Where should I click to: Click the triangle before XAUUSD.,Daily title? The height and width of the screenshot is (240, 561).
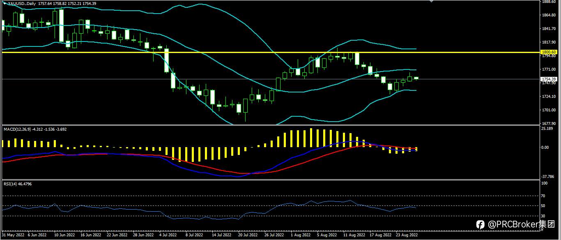[x=5, y=3]
